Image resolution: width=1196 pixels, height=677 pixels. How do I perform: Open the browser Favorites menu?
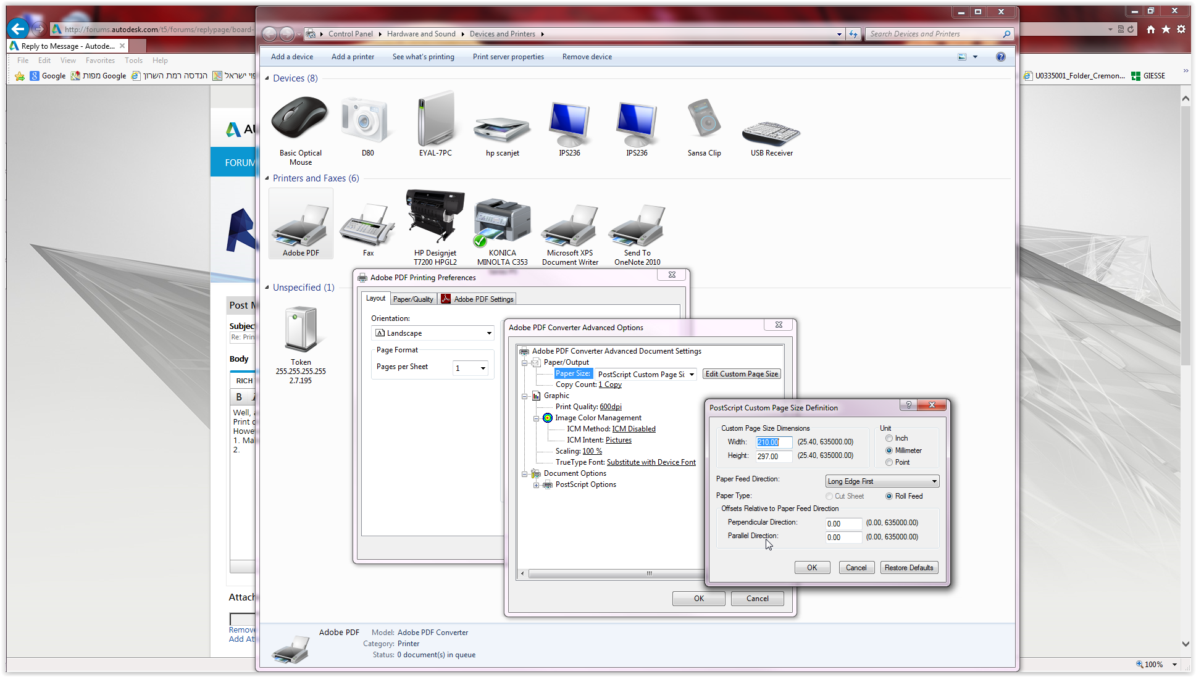pyautogui.click(x=100, y=60)
